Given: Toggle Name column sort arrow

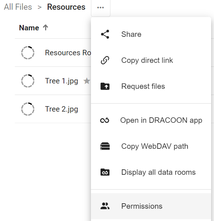Looking at the screenshot, I should pos(45,27).
